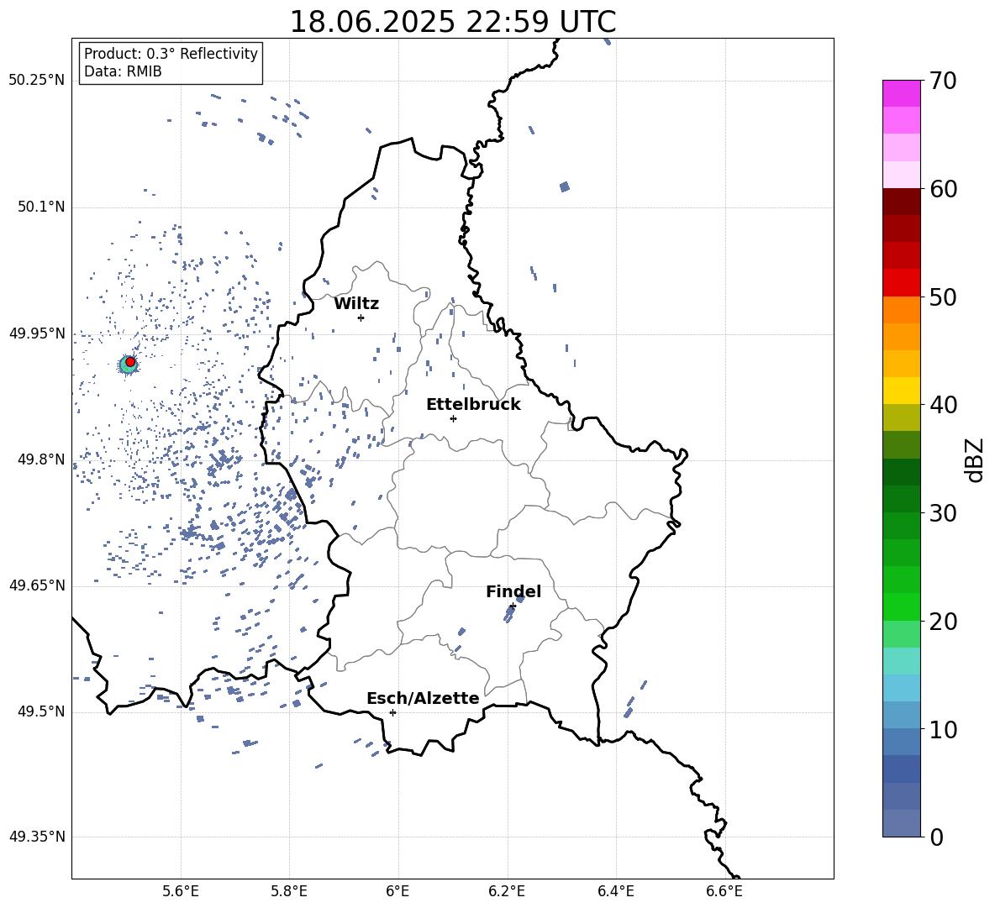Image resolution: width=995 pixels, height=908 pixels.
Task: Click the 6°E longitude label
Action: pyautogui.click(x=397, y=891)
